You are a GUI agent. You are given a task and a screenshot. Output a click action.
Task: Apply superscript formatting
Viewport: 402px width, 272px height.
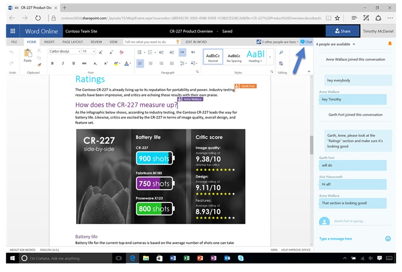coord(106,63)
